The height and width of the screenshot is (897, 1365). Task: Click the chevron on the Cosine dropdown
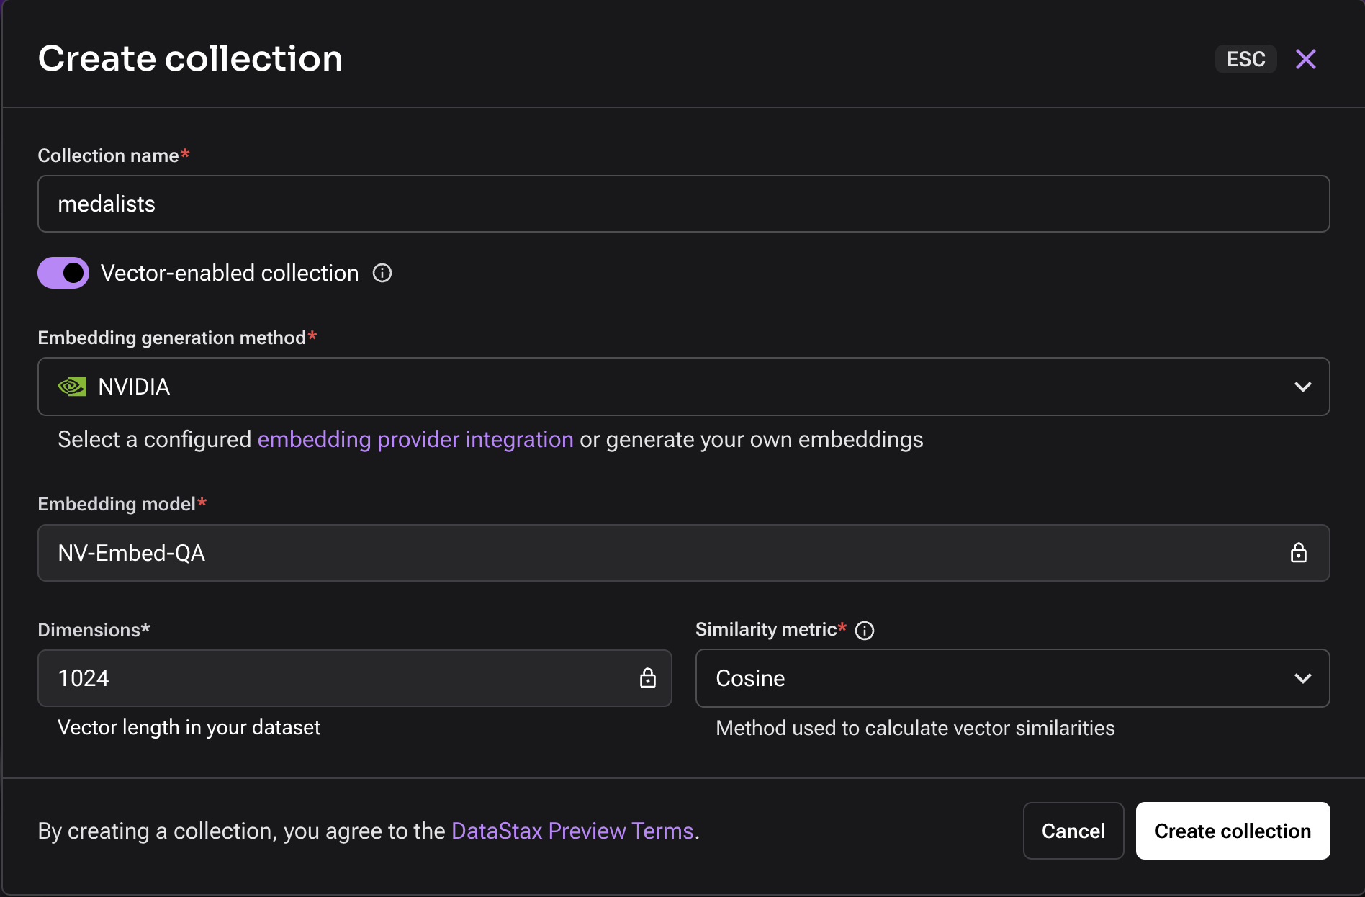coord(1302,678)
